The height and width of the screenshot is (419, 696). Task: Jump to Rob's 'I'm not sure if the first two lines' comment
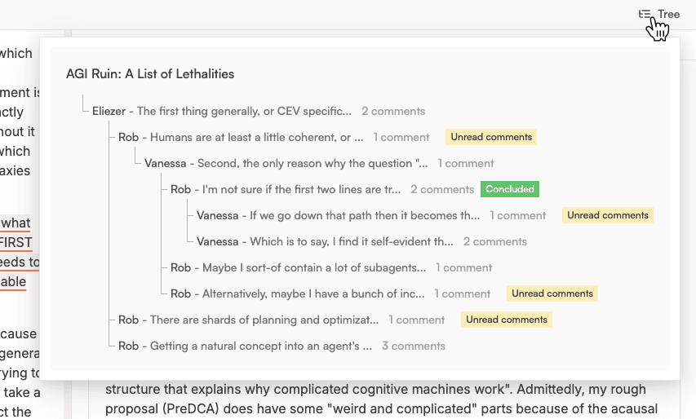point(286,189)
